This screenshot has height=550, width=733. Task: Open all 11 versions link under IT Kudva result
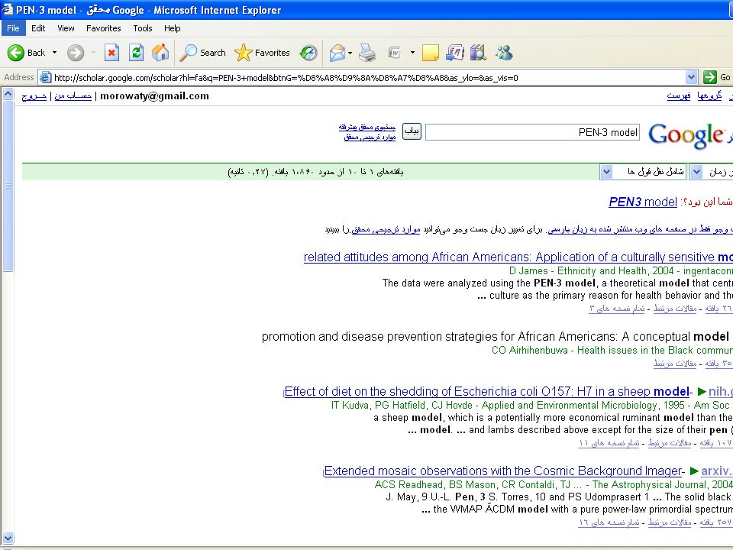click(609, 443)
